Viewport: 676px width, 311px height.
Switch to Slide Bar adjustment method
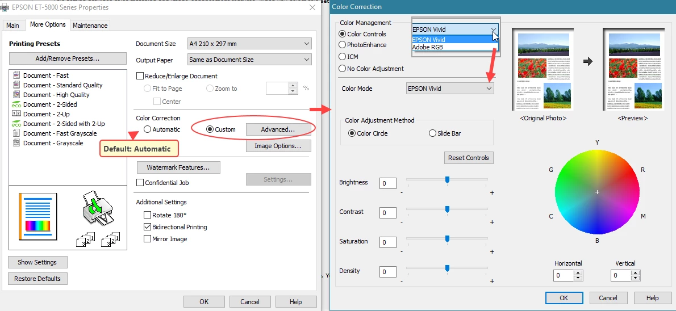tap(432, 133)
